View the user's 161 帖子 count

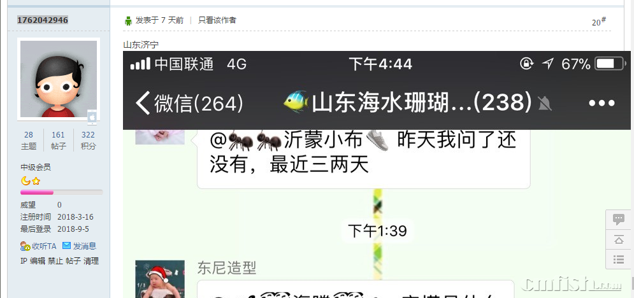click(x=58, y=140)
